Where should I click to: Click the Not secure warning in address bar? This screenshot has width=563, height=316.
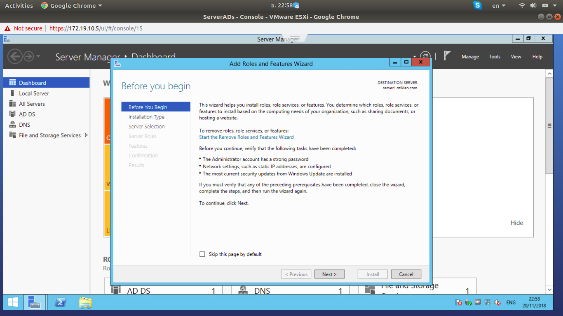(x=23, y=28)
